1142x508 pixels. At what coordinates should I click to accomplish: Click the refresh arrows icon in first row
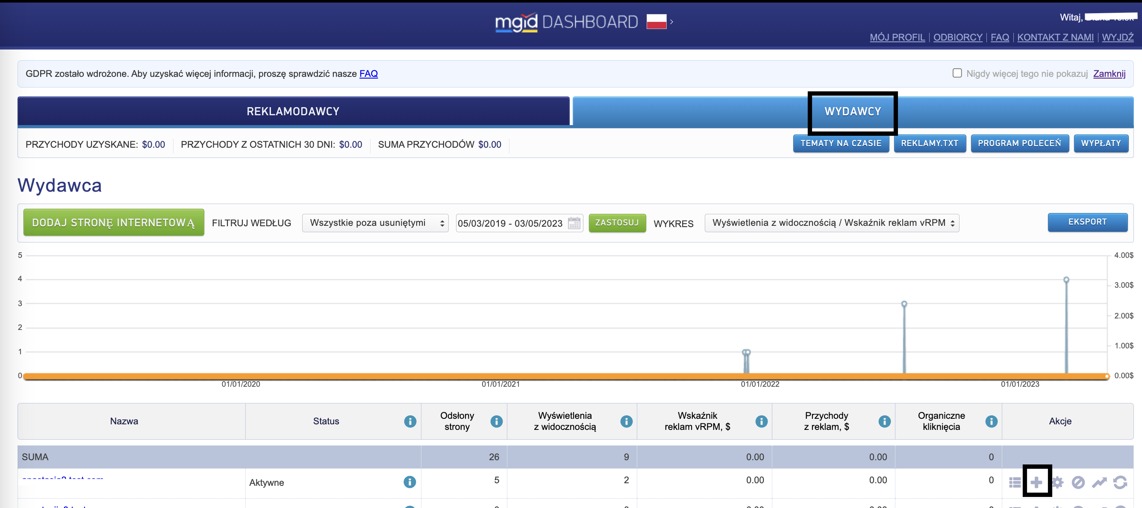tap(1120, 482)
